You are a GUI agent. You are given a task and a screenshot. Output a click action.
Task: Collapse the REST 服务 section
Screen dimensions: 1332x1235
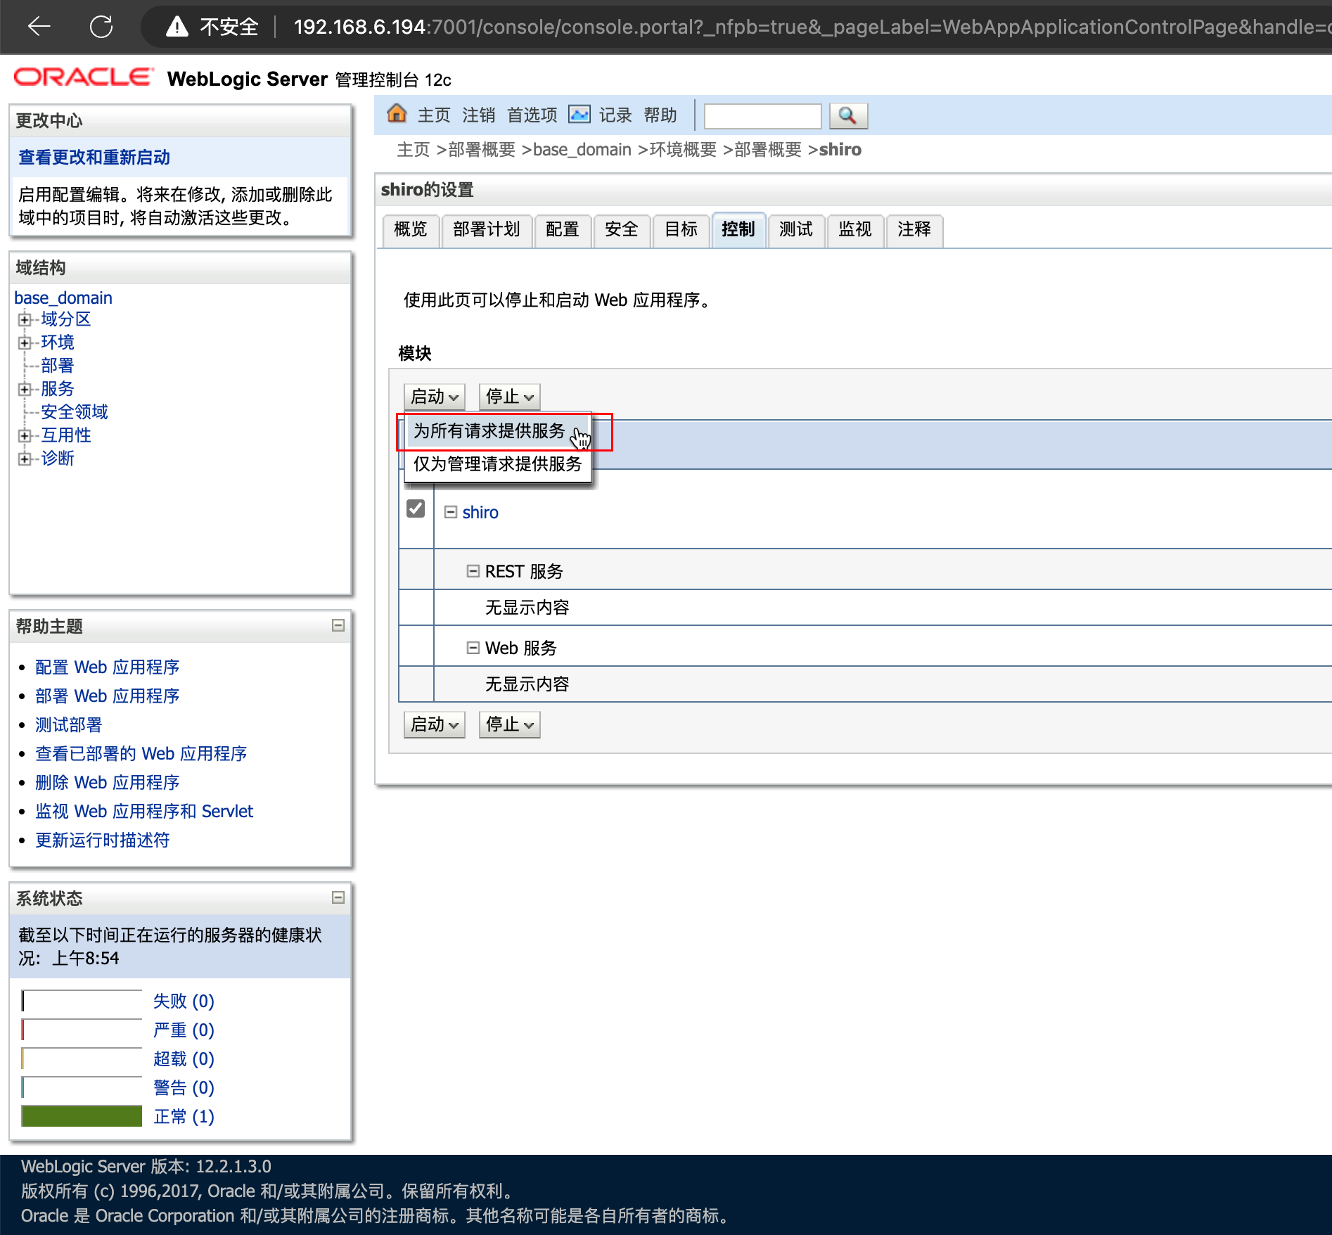pyautogui.click(x=473, y=571)
